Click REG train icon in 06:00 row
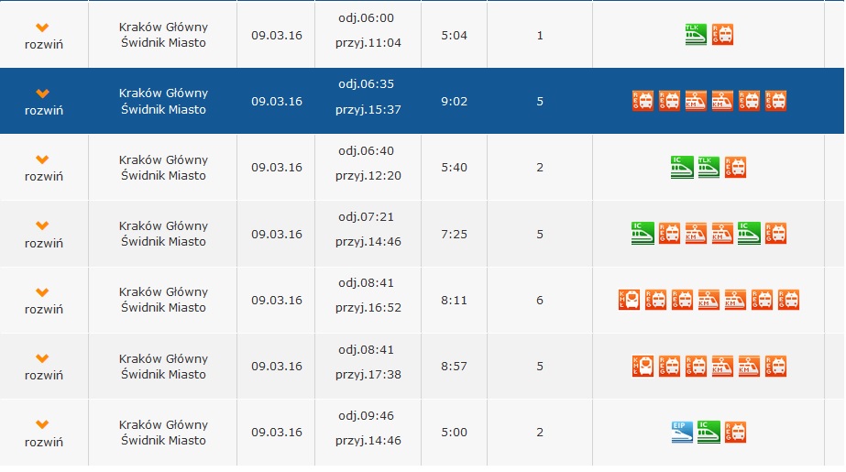Viewport: 846px width, 472px height. [722, 35]
